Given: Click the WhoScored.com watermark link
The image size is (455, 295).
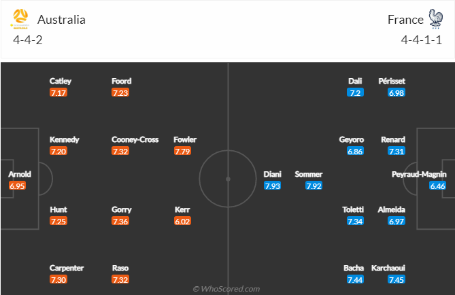Looking at the screenshot, I should (226, 289).
